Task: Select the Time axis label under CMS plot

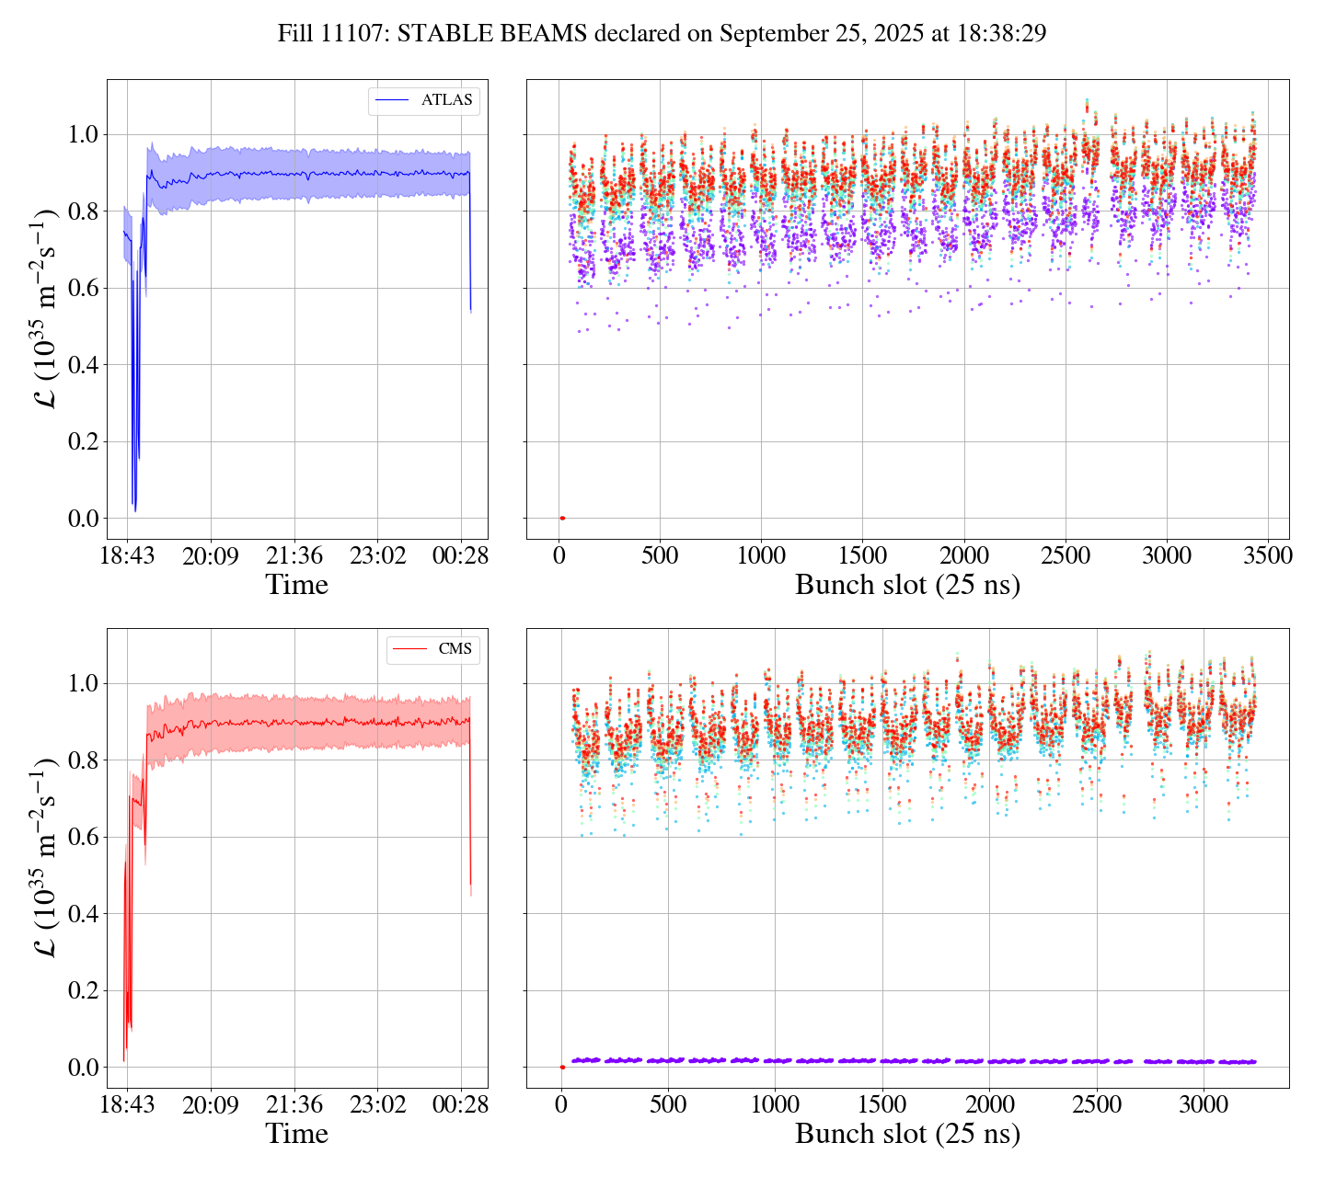Action: point(296,1134)
